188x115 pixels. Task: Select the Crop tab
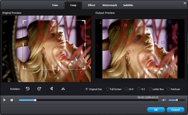[x=73, y=5]
